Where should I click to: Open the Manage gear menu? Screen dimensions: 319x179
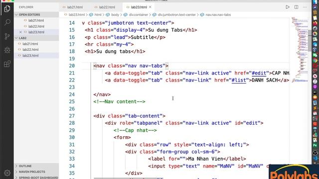(7, 173)
